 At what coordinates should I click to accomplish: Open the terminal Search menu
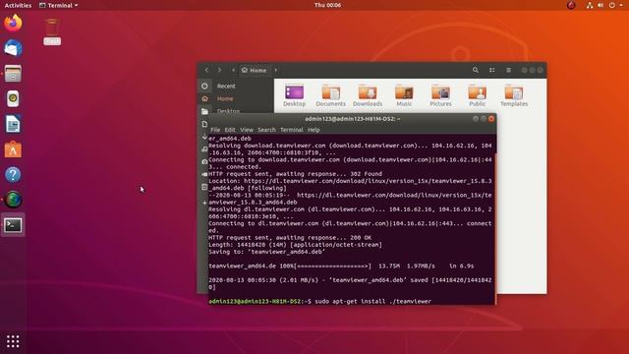point(266,130)
